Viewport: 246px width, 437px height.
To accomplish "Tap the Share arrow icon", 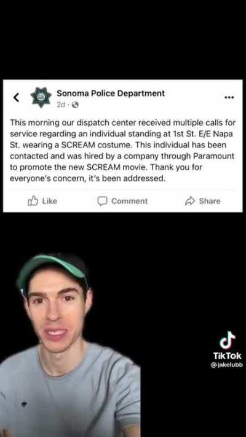I will tap(190, 201).
